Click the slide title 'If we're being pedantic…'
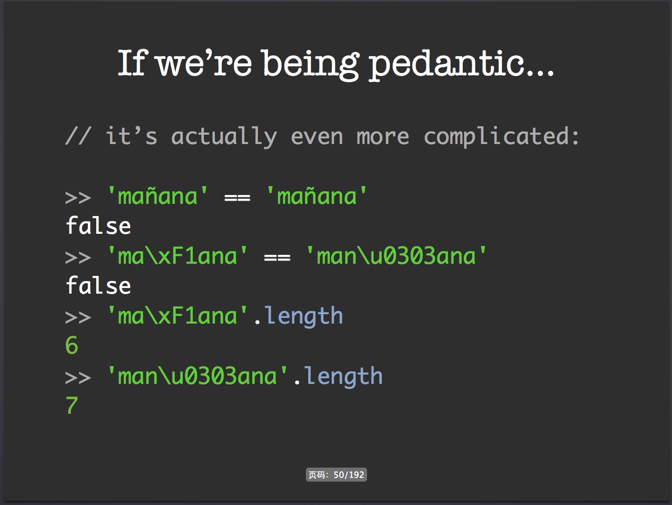This screenshot has height=505, width=672. tap(336, 64)
